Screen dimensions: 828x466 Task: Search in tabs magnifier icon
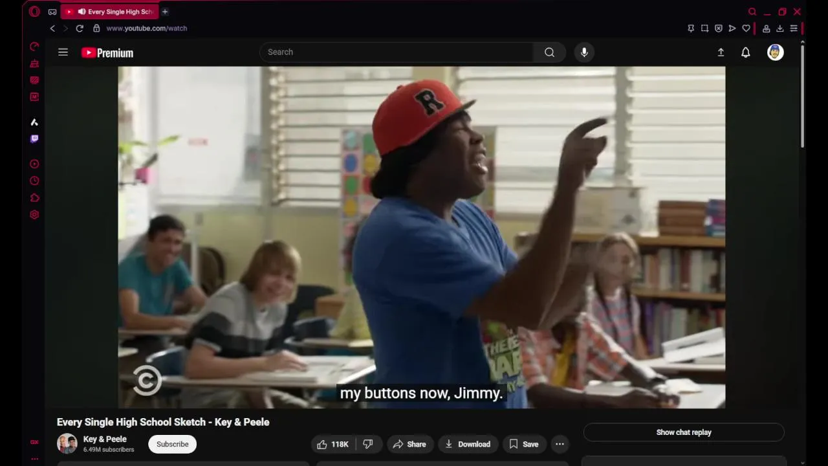click(x=752, y=12)
